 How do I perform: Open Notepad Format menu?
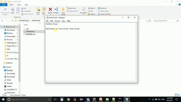tap(57, 21)
